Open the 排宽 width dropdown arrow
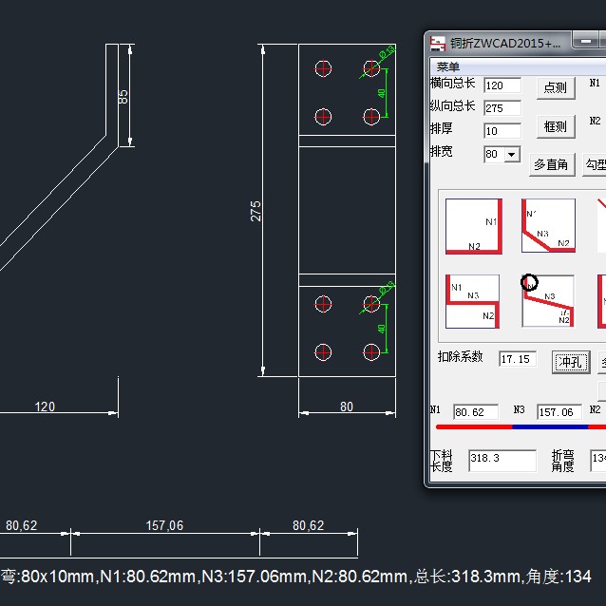 pyautogui.click(x=512, y=155)
